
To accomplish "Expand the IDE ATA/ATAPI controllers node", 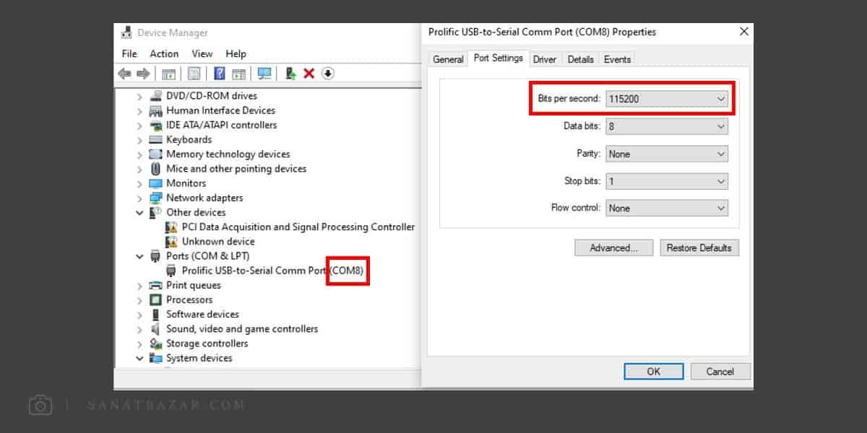I will (139, 125).
